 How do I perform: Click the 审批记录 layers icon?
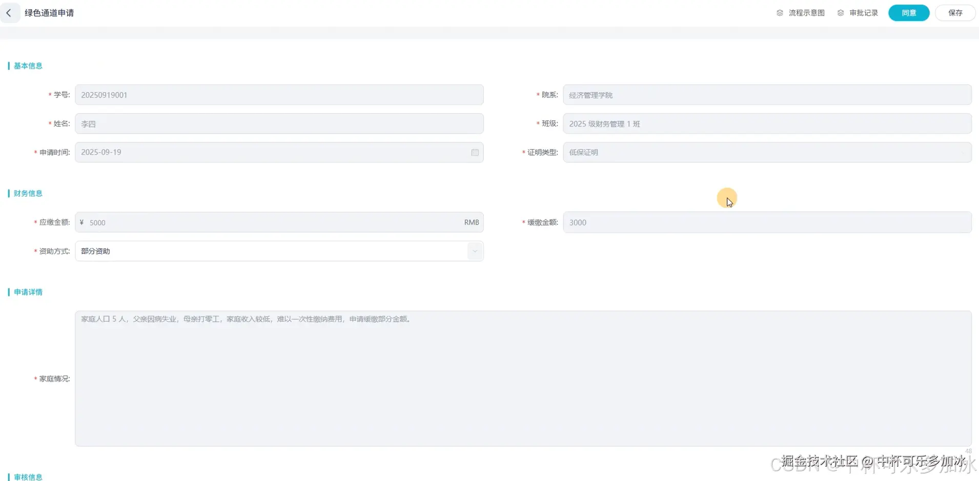click(841, 13)
